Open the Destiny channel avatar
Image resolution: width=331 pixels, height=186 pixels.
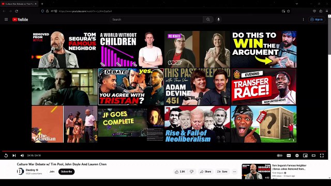(x=20, y=172)
